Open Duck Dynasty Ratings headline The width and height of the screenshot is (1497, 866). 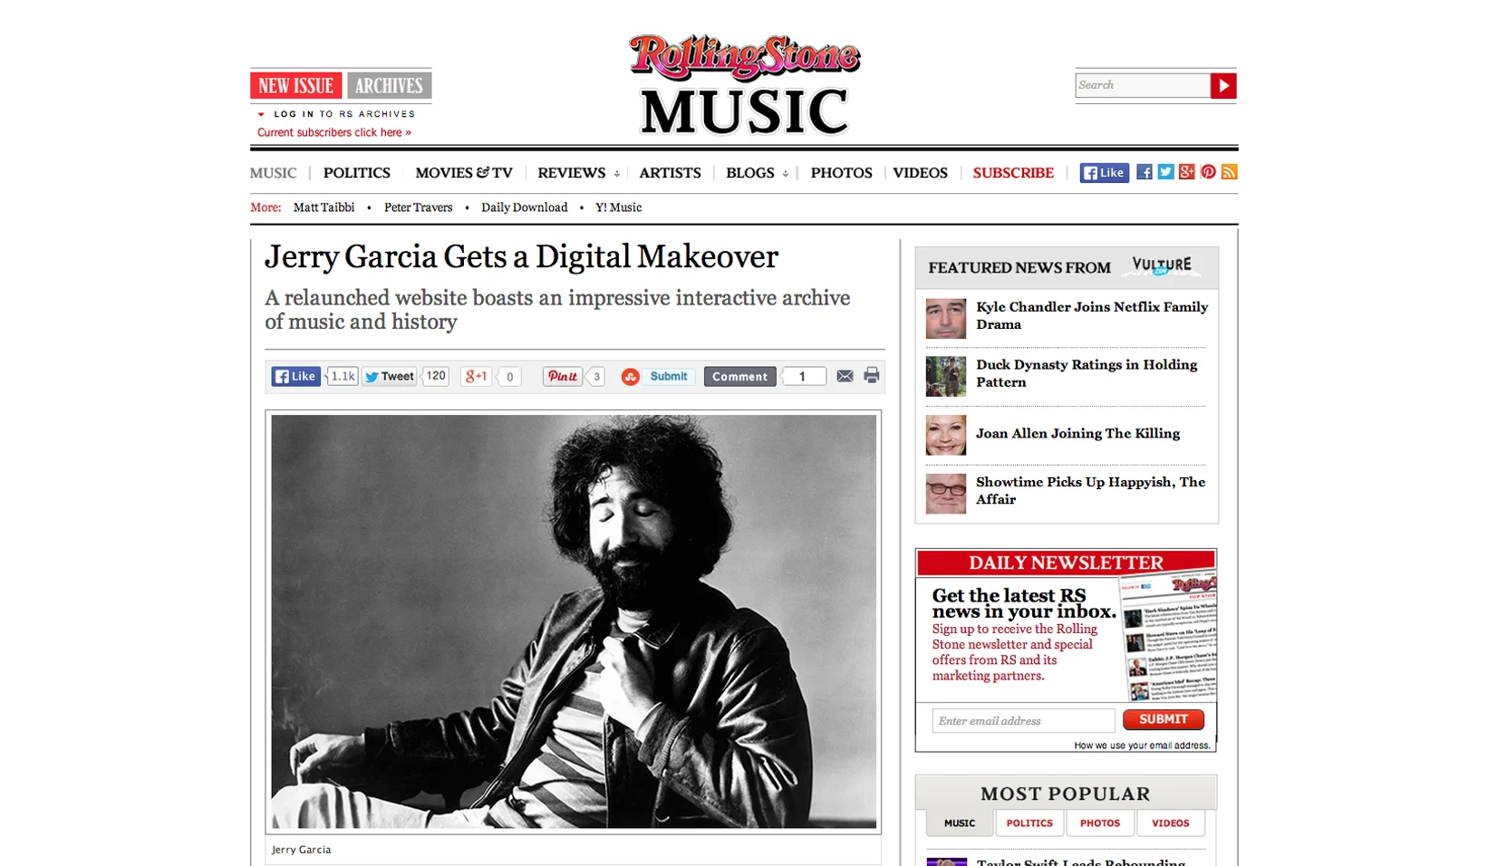pyautogui.click(x=1087, y=373)
